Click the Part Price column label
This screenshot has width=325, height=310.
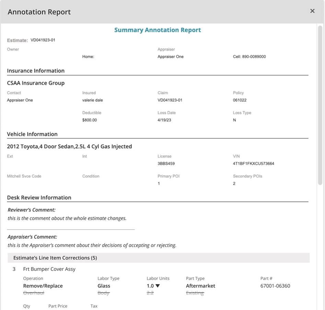click(x=58, y=306)
